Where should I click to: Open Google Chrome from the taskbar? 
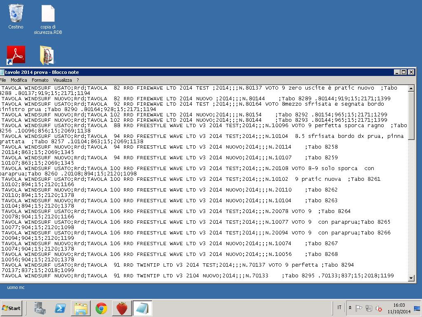(101, 308)
